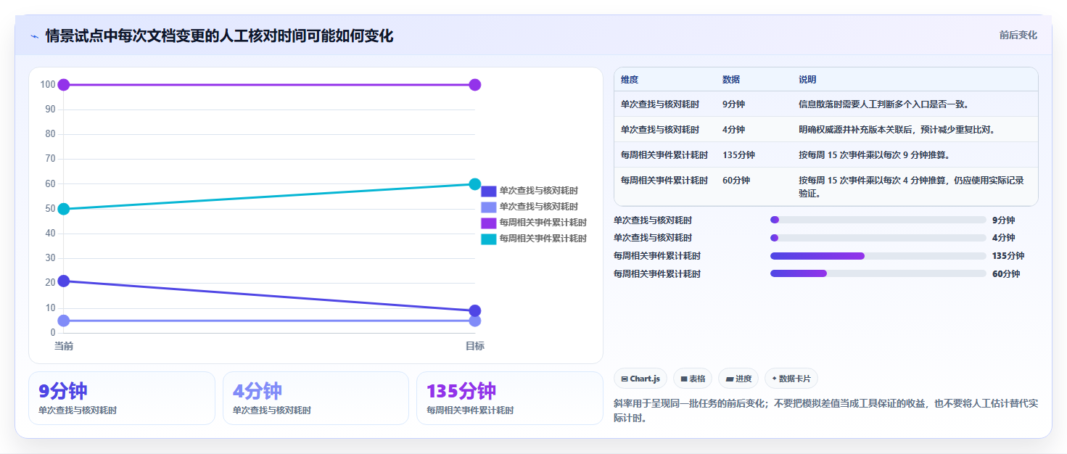
Task: Click the 前后变化 label in the header
Action: coord(1018,36)
